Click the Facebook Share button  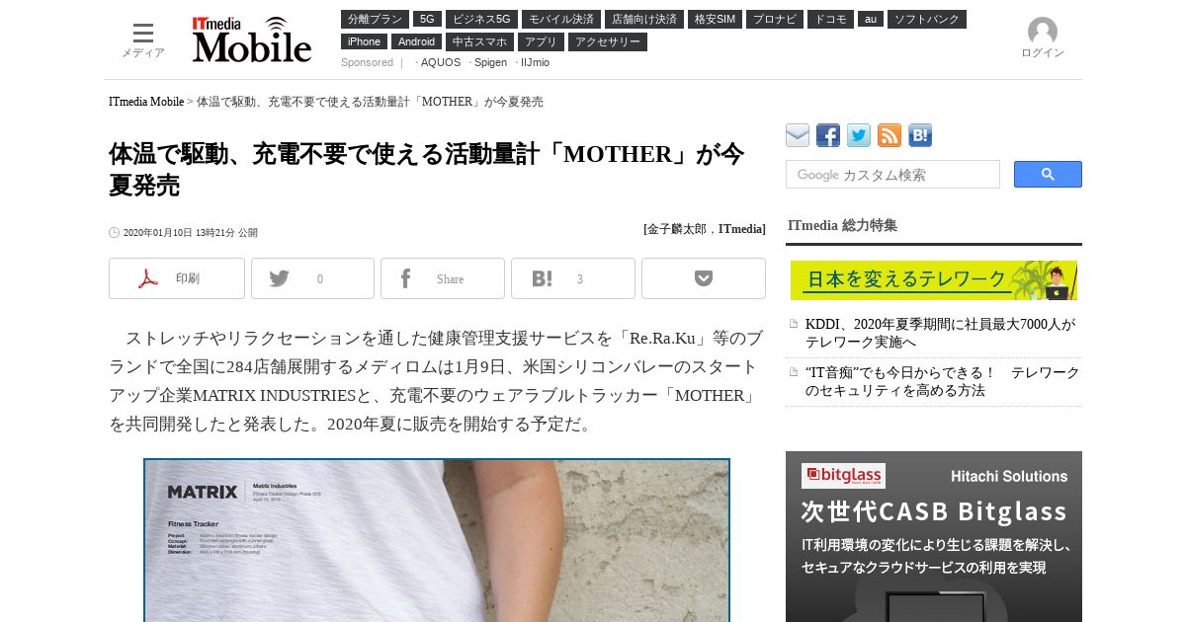click(x=443, y=278)
